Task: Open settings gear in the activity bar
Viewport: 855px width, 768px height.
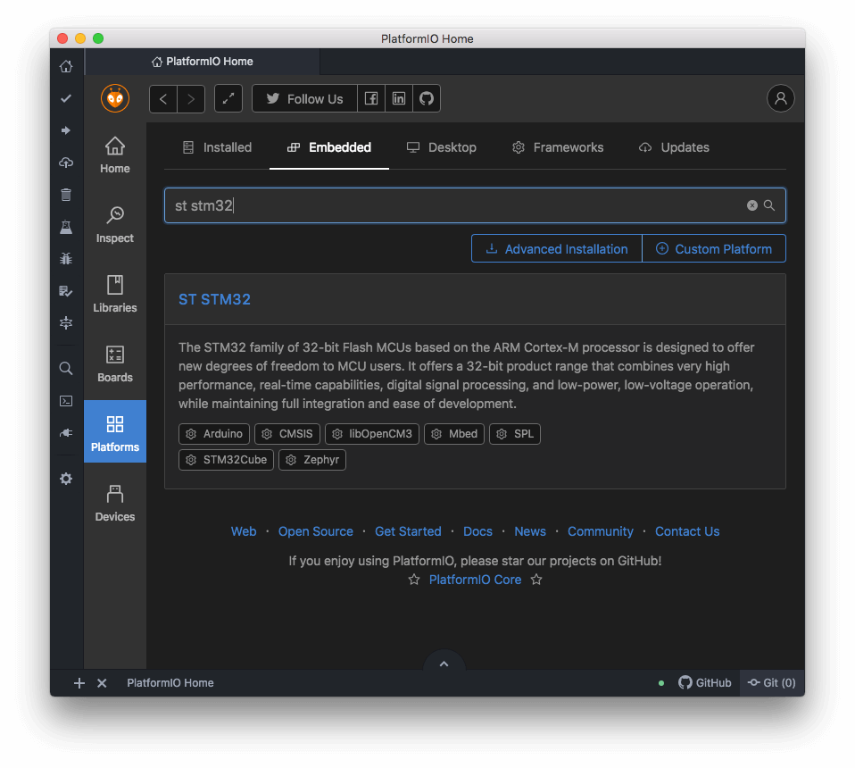Action: point(66,479)
